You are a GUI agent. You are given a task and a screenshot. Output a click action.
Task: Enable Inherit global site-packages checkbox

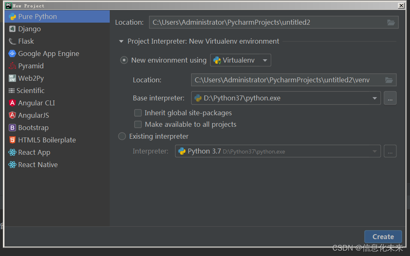138,113
